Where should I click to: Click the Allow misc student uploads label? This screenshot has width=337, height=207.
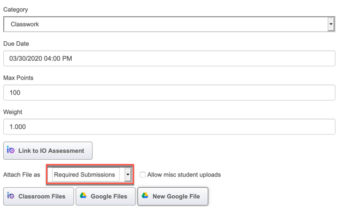click(184, 175)
